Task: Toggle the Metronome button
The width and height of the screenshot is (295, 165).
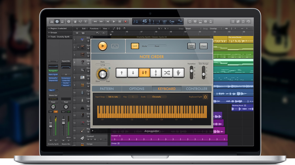Action: coord(211,21)
